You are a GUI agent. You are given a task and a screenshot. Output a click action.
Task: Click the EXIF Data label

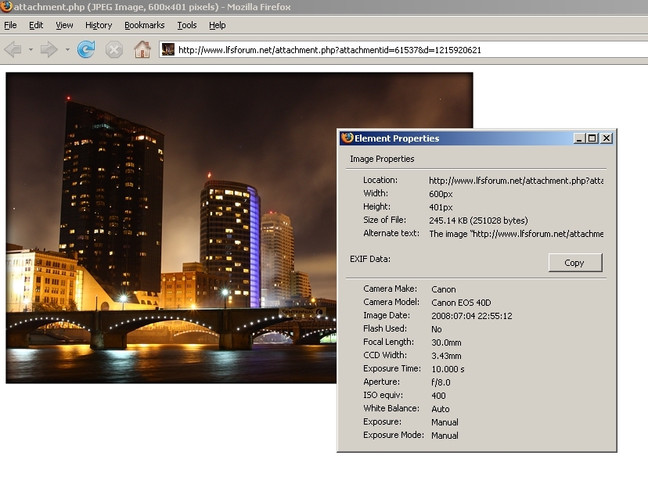[370, 259]
